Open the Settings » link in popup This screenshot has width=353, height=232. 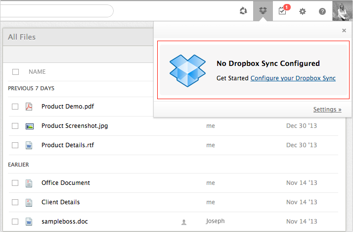pyautogui.click(x=327, y=110)
